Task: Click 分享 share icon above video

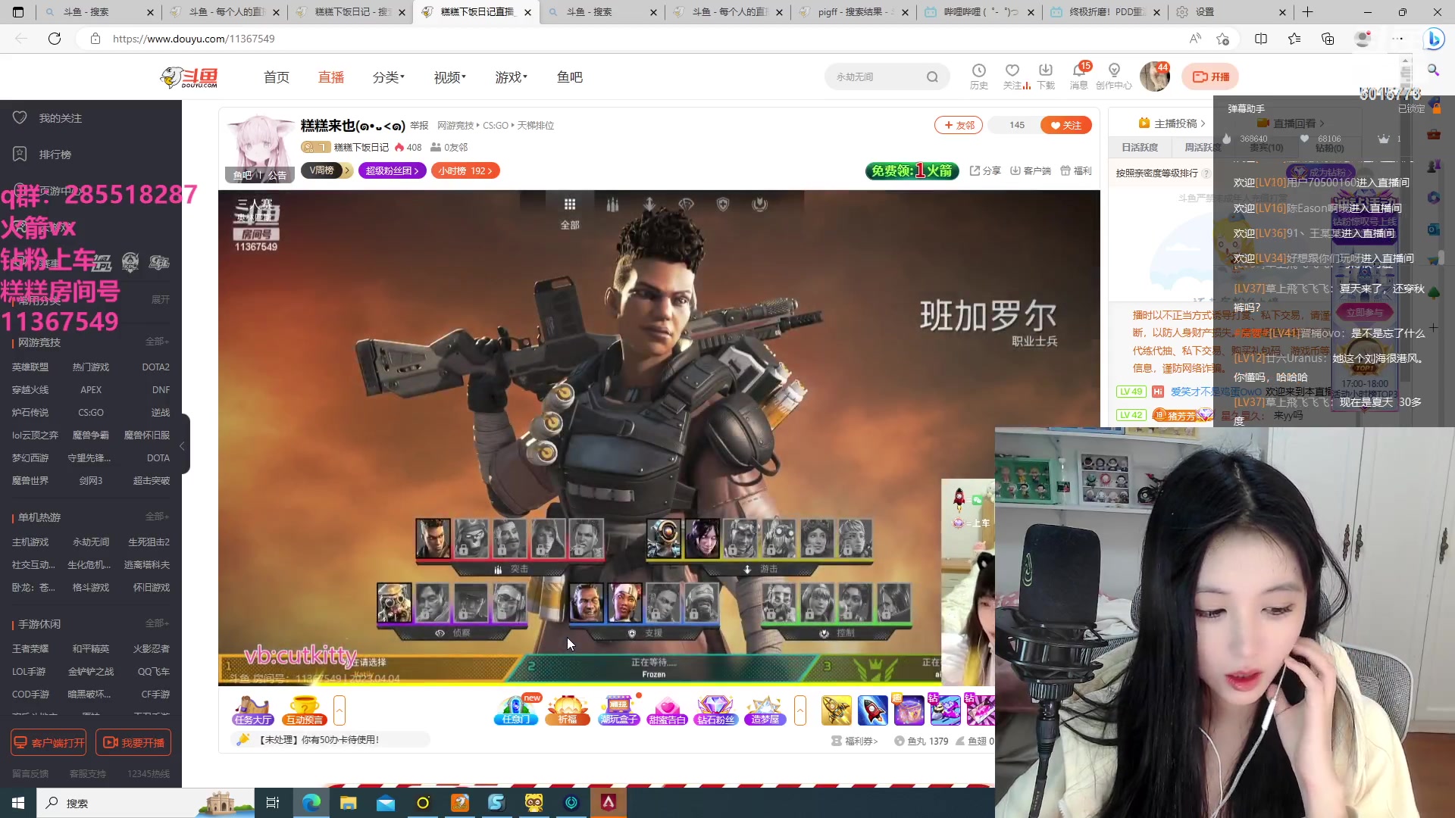Action: coord(985,170)
